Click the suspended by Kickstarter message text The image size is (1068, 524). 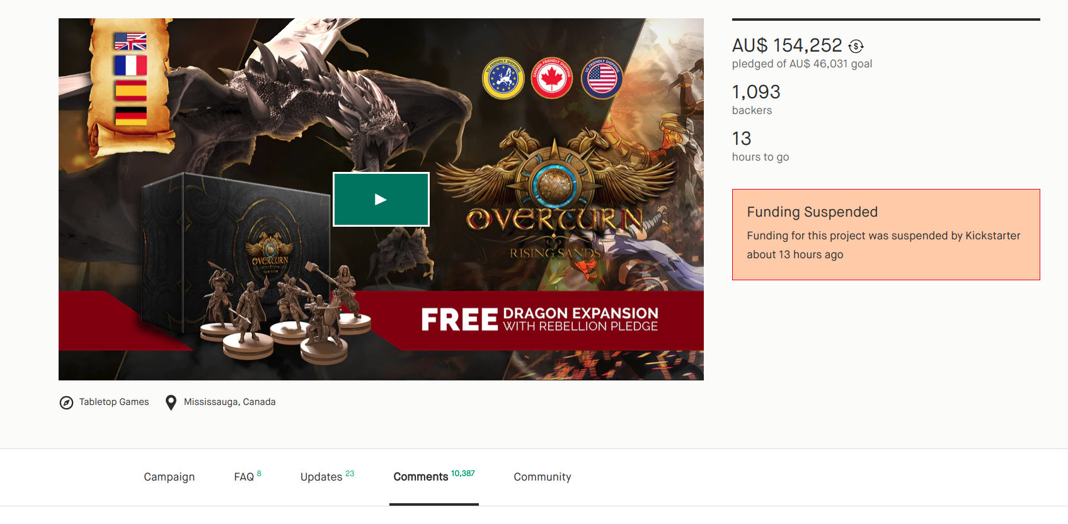click(883, 245)
